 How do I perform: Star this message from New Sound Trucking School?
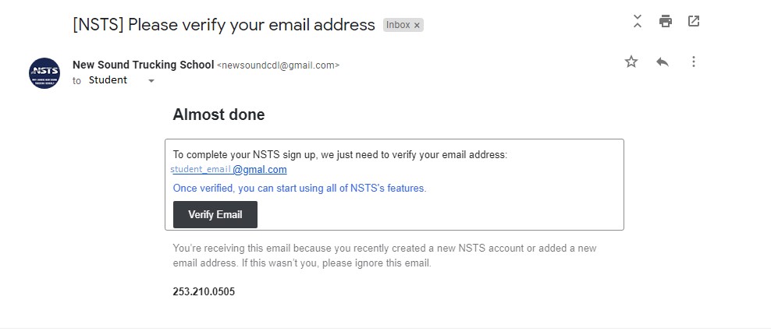(631, 62)
